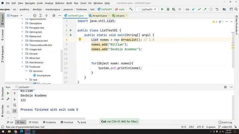The height and width of the screenshot is (134, 239).
Task: Collapse all items in Project panel
Action: tap(46, 16)
